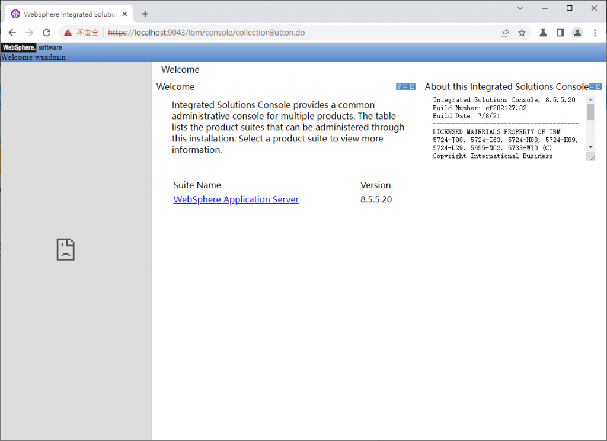The height and width of the screenshot is (441, 607).
Task: Reload the console page
Action: coord(47,33)
